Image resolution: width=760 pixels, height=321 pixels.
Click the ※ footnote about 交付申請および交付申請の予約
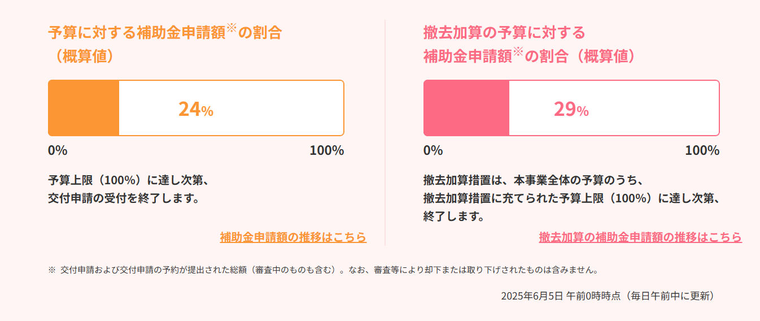coord(323,270)
